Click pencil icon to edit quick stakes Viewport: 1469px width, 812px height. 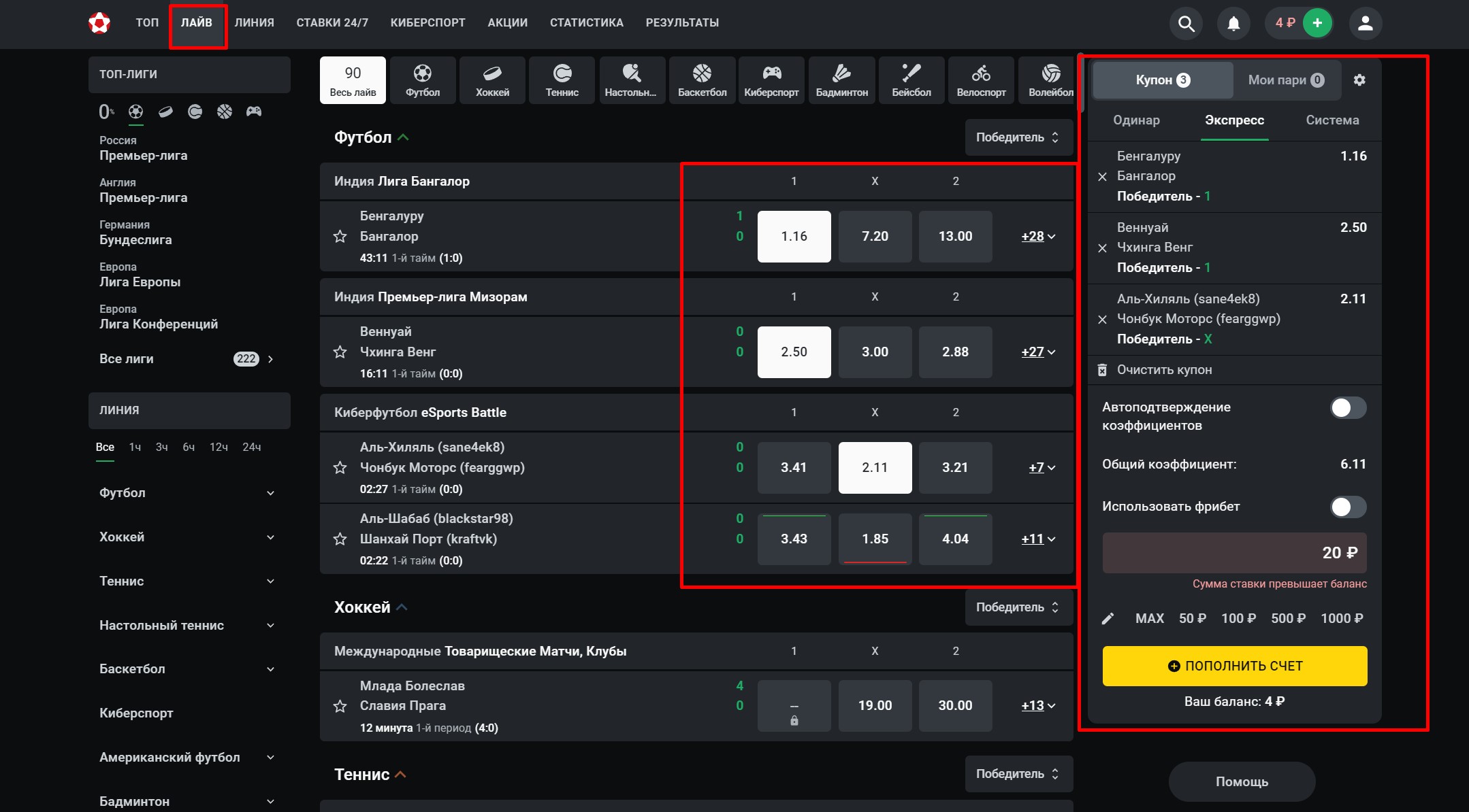coord(1108,618)
